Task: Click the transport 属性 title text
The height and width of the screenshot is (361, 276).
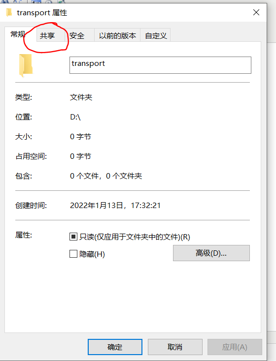Action: pyautogui.click(x=42, y=13)
